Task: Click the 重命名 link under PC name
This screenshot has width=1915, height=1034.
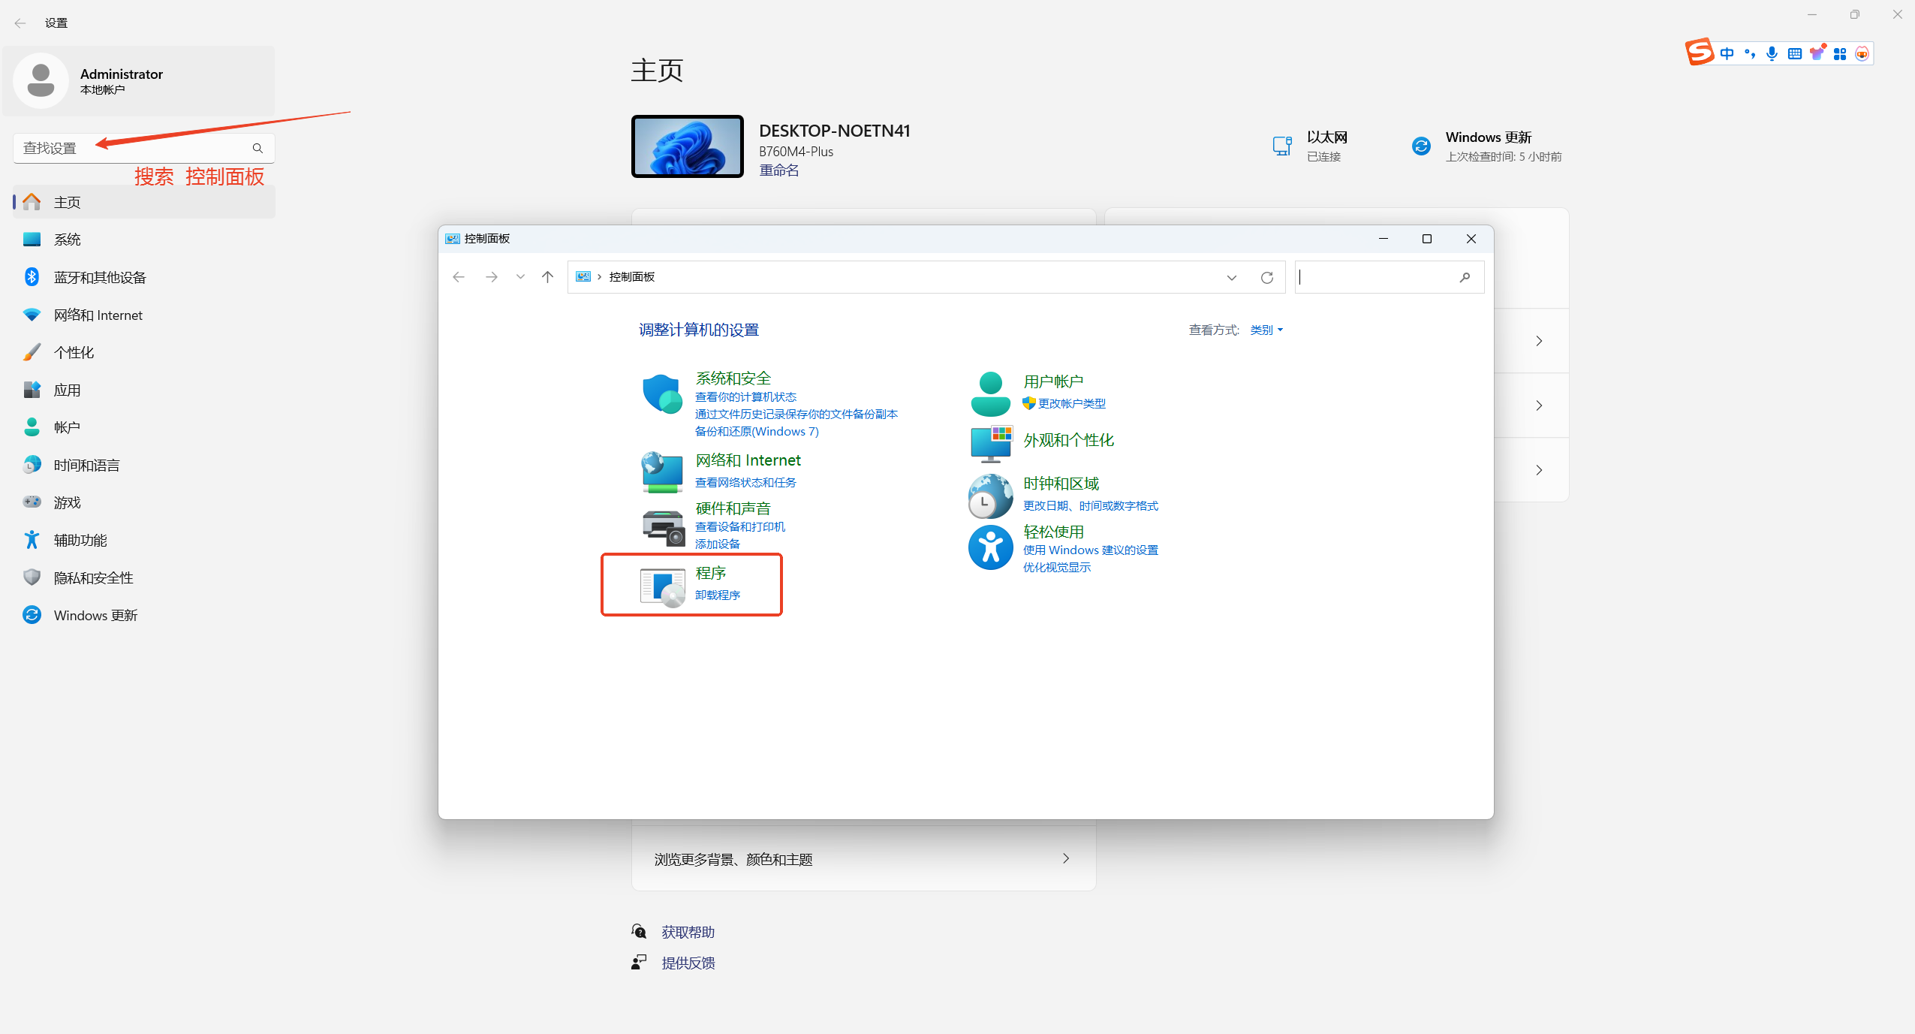Action: click(x=778, y=170)
